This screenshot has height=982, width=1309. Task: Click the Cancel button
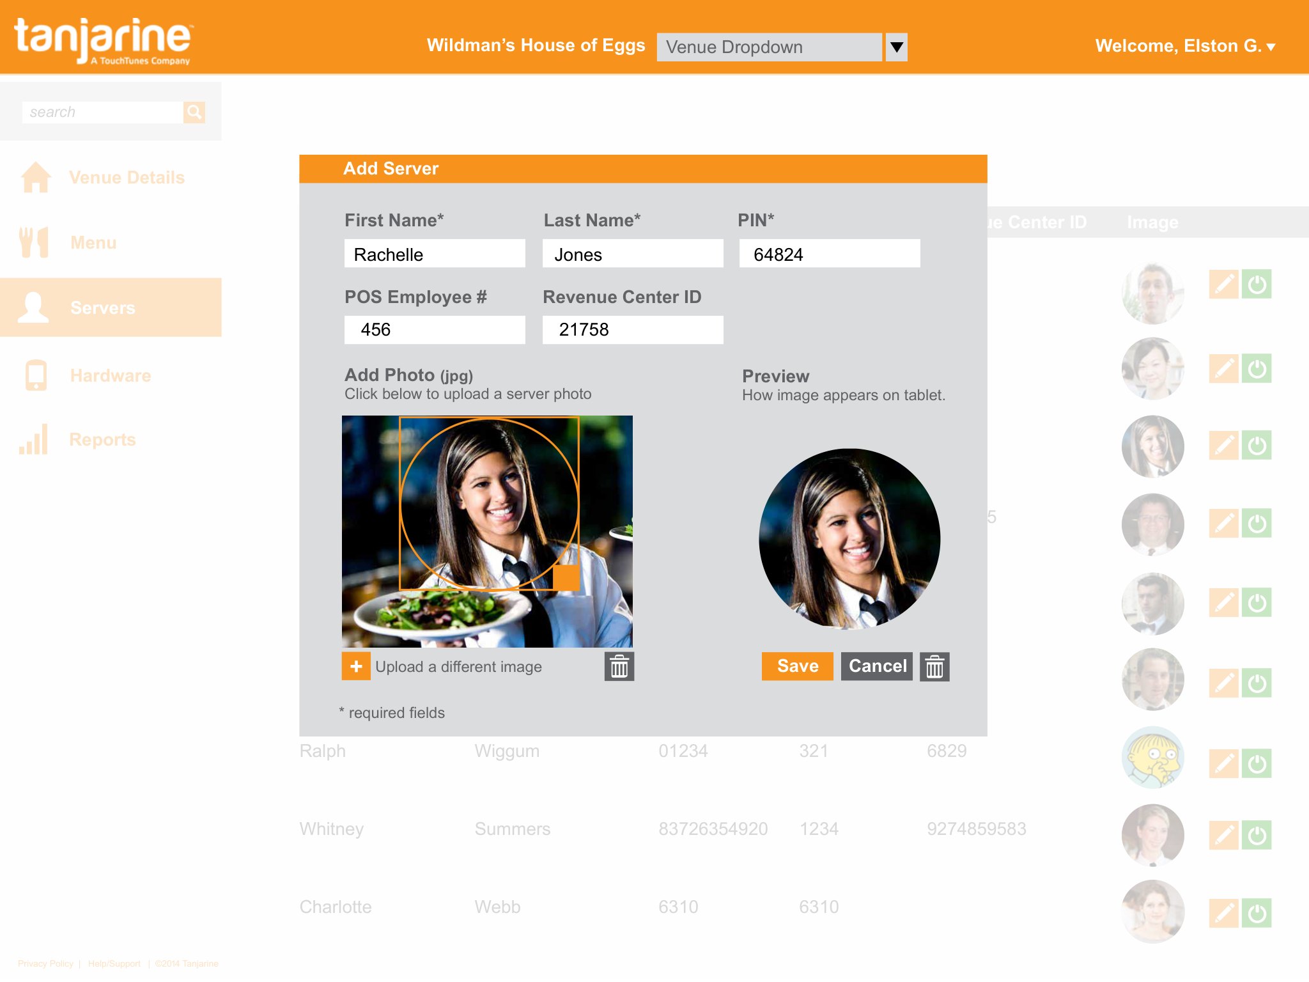(x=877, y=666)
